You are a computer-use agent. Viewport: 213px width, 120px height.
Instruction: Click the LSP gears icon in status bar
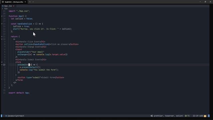point(152,116)
